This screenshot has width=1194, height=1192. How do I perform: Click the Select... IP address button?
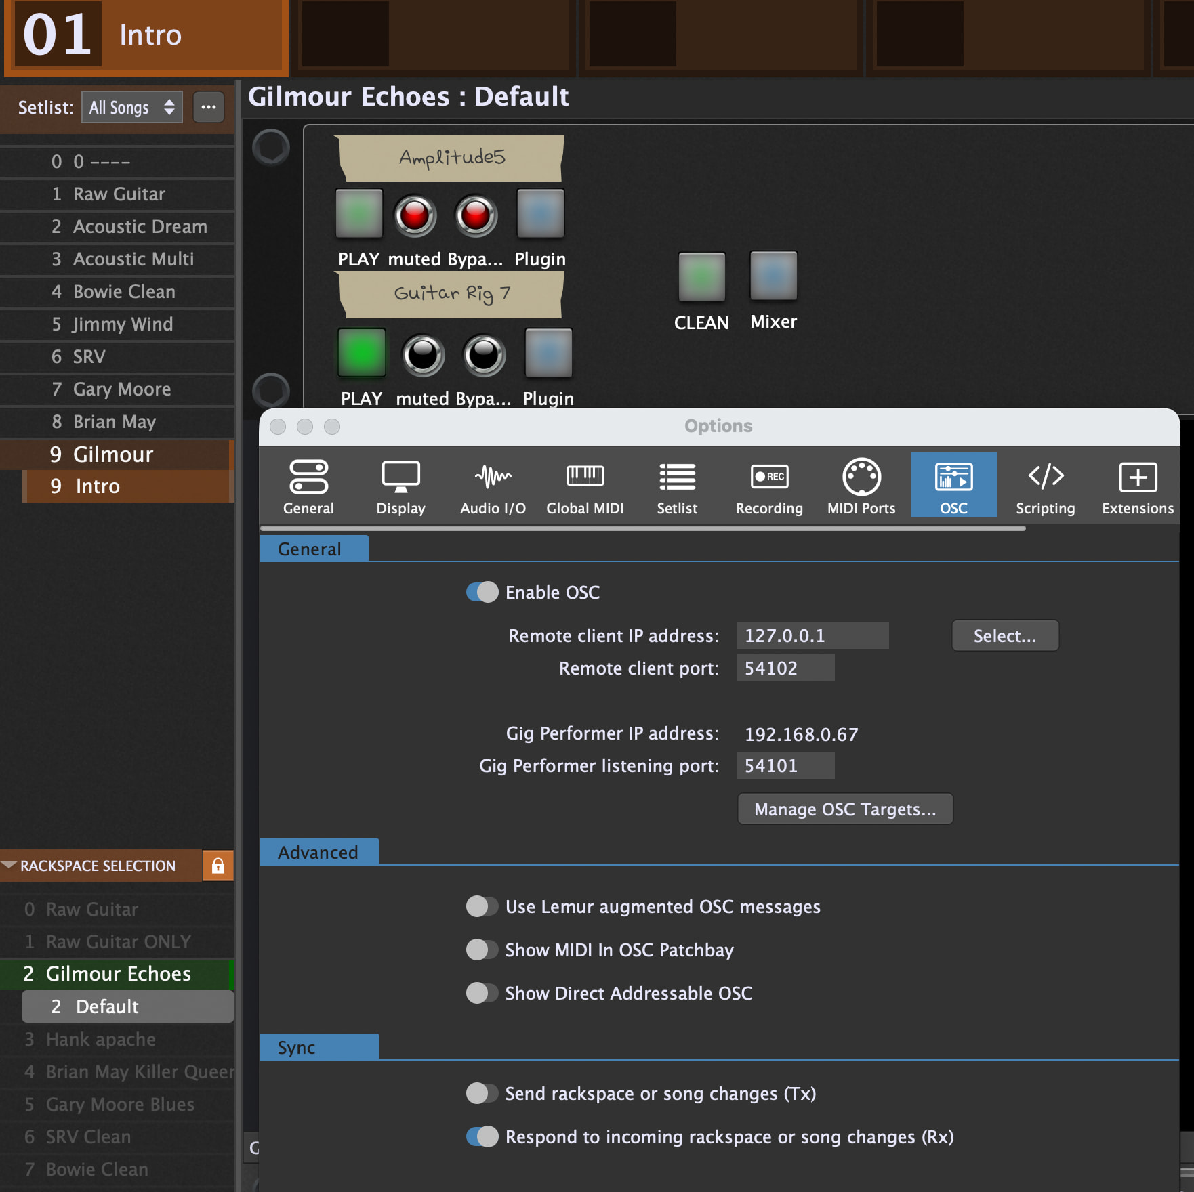1005,636
